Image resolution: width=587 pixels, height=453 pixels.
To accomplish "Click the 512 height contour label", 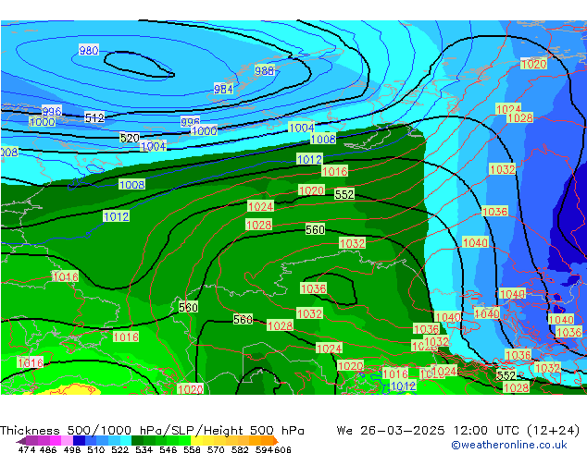I will [94, 117].
